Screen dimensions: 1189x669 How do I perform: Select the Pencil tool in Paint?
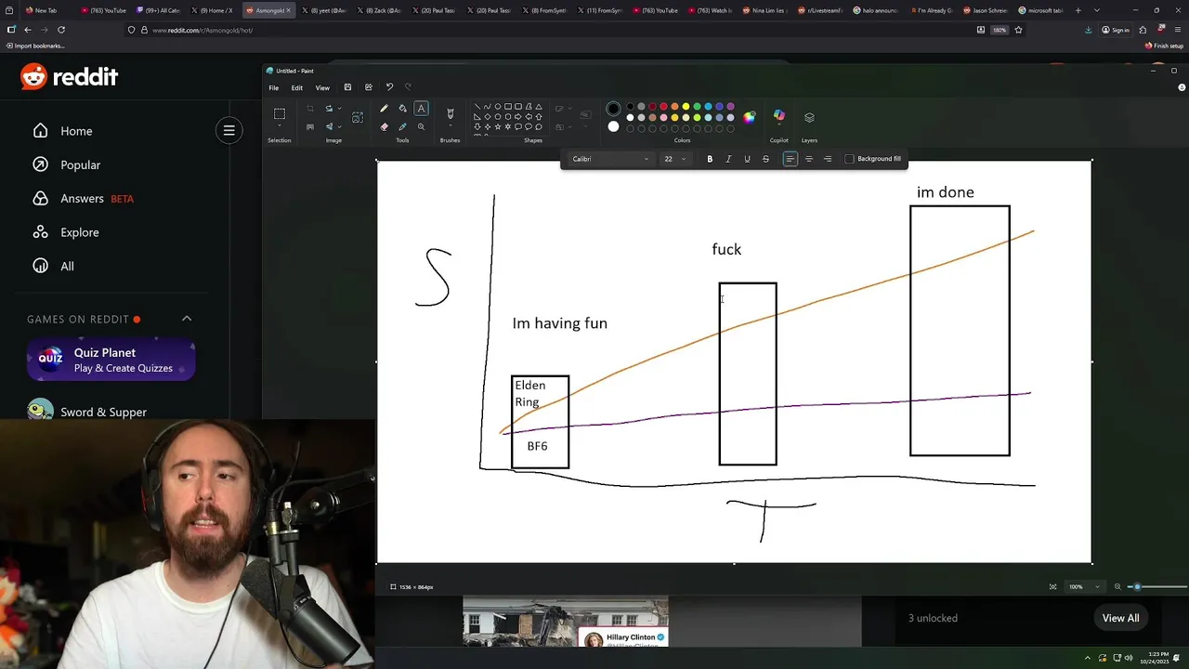[384, 109]
